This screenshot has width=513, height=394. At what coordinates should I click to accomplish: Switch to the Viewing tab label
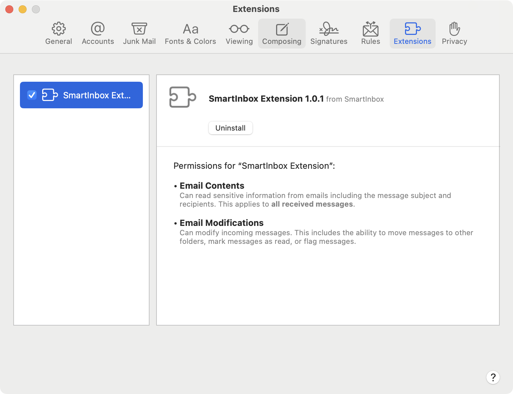239,42
